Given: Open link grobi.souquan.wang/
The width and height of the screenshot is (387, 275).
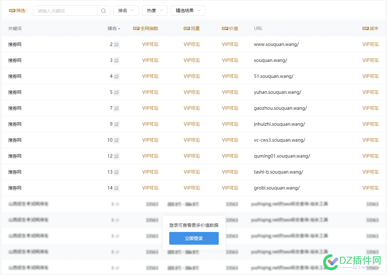Looking at the screenshot, I should [277, 188].
